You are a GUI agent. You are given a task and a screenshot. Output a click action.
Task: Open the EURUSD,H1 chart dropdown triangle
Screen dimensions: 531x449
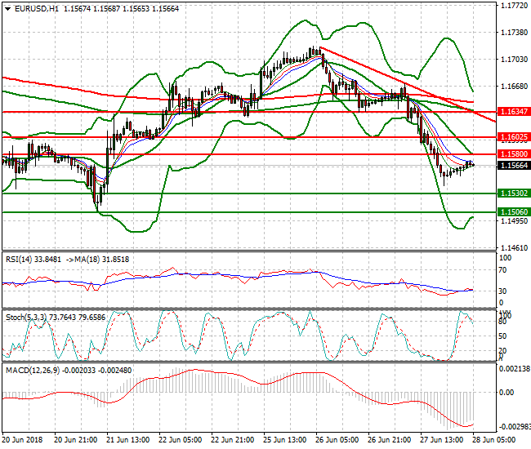click(x=8, y=9)
